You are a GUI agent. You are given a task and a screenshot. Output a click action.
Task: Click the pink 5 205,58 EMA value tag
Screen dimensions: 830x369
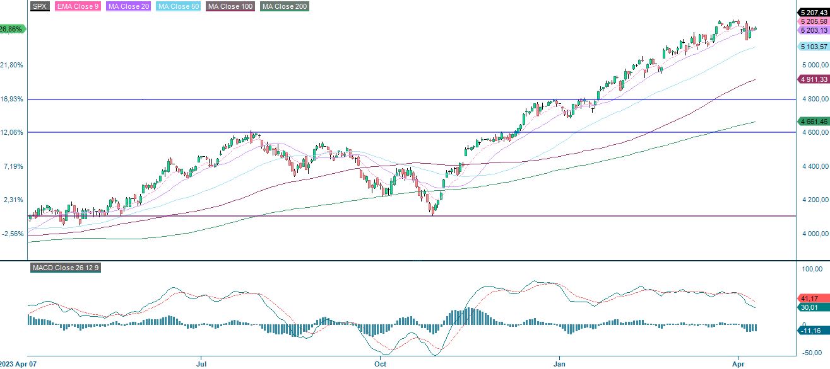pyautogui.click(x=813, y=21)
